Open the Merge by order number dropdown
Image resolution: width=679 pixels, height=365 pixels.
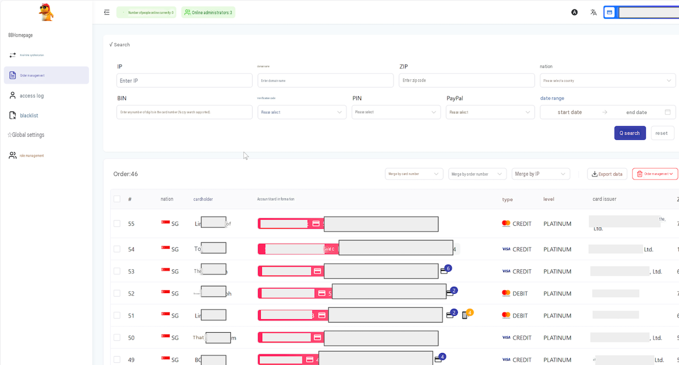coord(478,174)
